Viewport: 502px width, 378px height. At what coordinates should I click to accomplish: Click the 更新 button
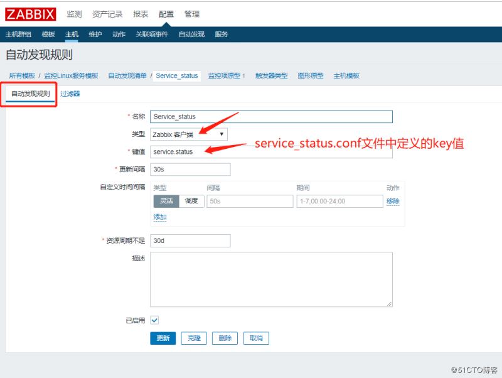[x=163, y=338]
